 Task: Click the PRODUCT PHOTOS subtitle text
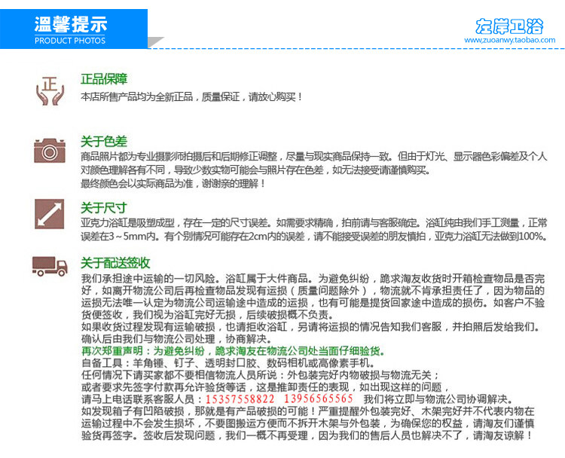[x=70, y=41]
